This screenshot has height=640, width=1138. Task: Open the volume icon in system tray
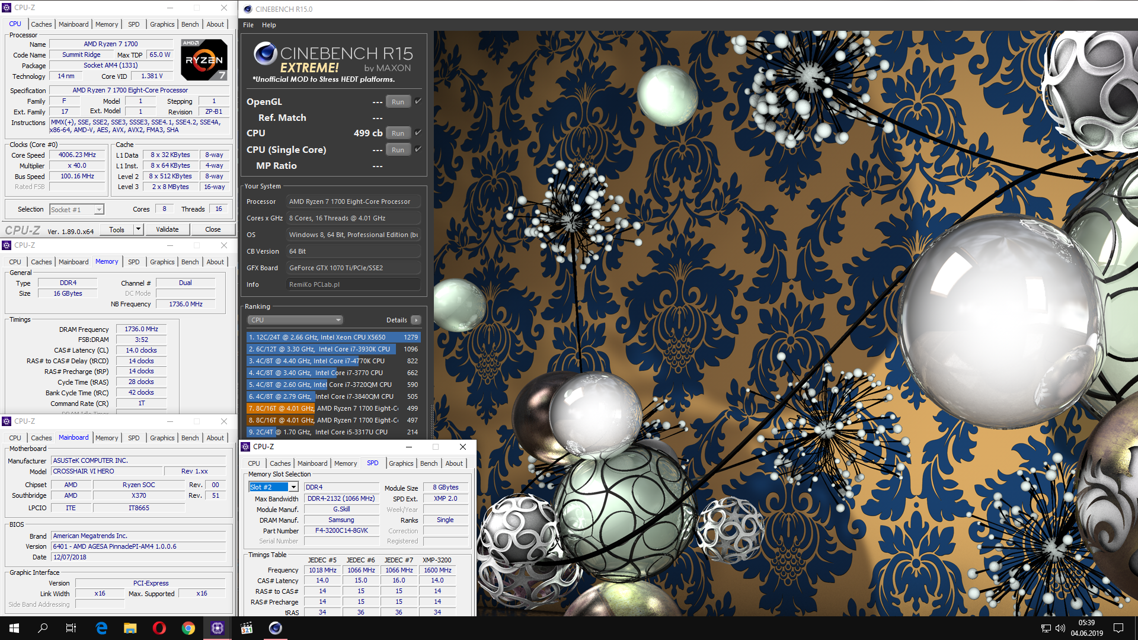coord(1060,628)
